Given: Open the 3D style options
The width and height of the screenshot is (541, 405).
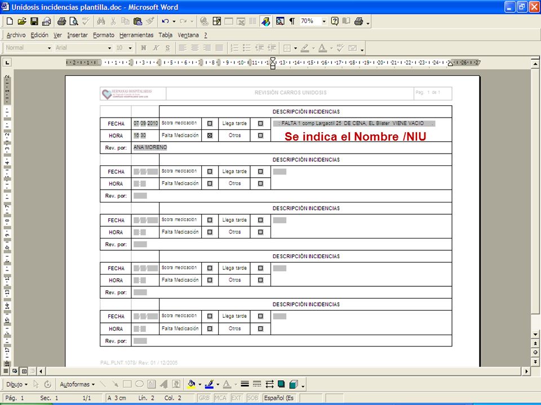Looking at the screenshot, I should (x=294, y=384).
